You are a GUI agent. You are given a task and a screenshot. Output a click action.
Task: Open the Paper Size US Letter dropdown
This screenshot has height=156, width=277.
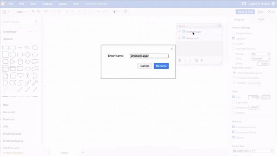coord(253,151)
